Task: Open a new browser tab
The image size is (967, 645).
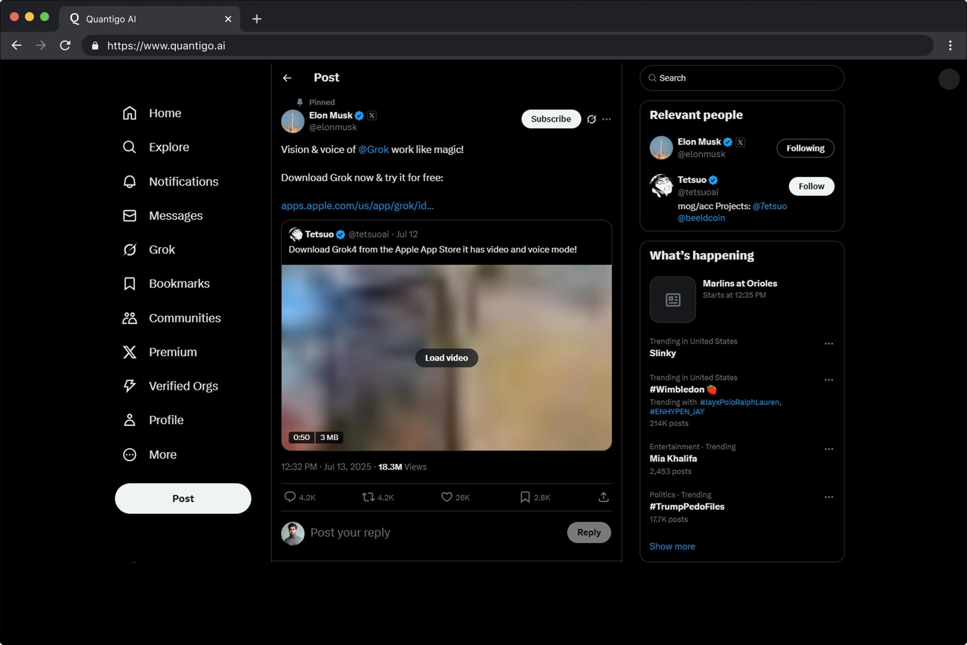Action: (x=257, y=19)
